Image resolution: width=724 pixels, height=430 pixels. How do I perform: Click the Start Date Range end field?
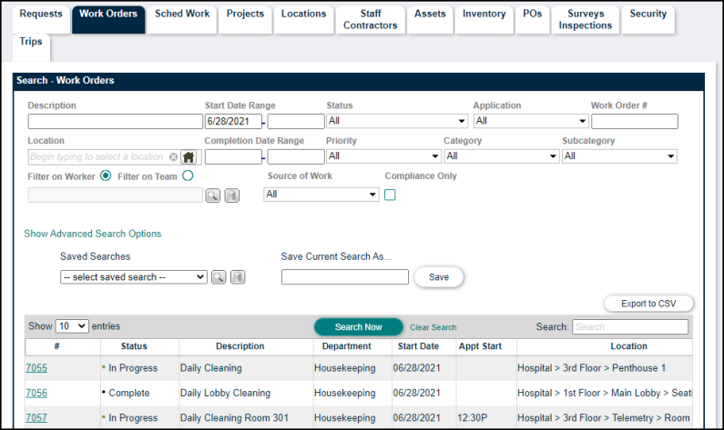(x=295, y=121)
